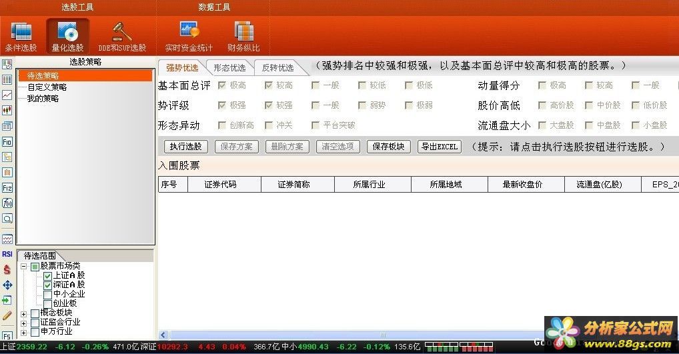679x354 pixels.
Task: Click the RSI indicator sidebar icon
Action: [7, 254]
